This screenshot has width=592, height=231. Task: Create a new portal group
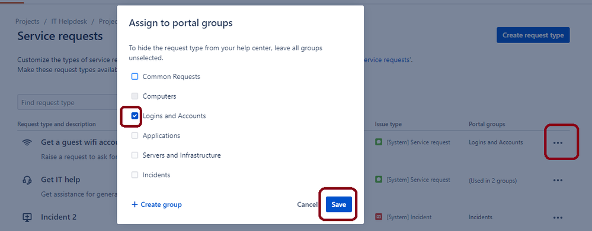coord(156,204)
